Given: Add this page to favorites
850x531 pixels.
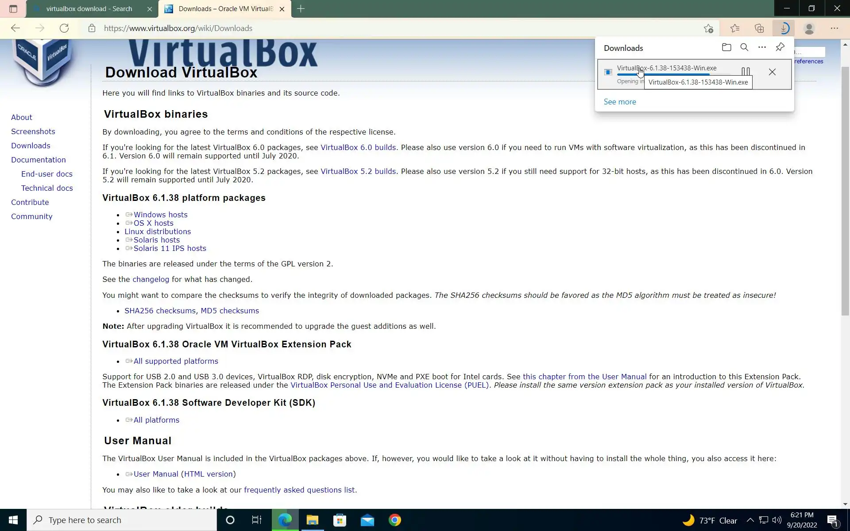Looking at the screenshot, I should (x=708, y=28).
